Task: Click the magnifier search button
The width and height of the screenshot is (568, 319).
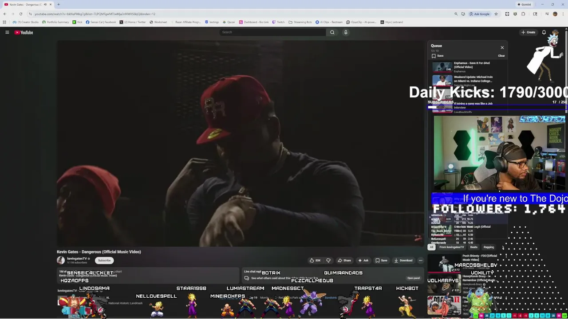Action: click(x=332, y=32)
